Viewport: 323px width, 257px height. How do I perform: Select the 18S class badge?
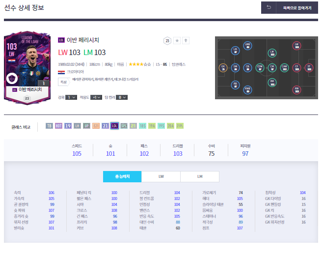[142, 126]
